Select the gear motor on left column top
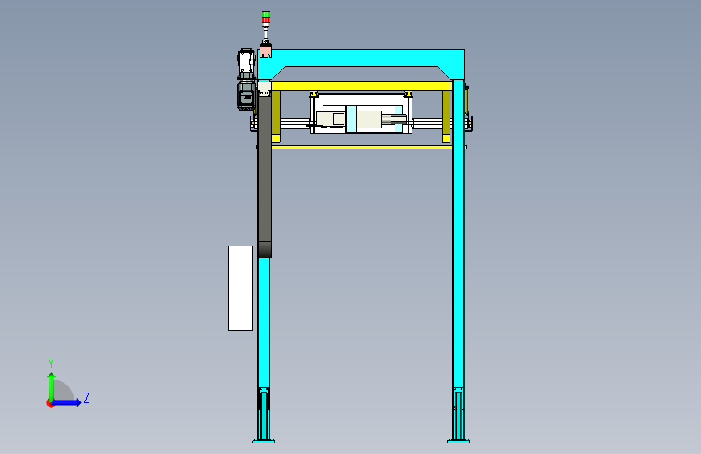Viewport: 701px width, 454px height. point(246,79)
